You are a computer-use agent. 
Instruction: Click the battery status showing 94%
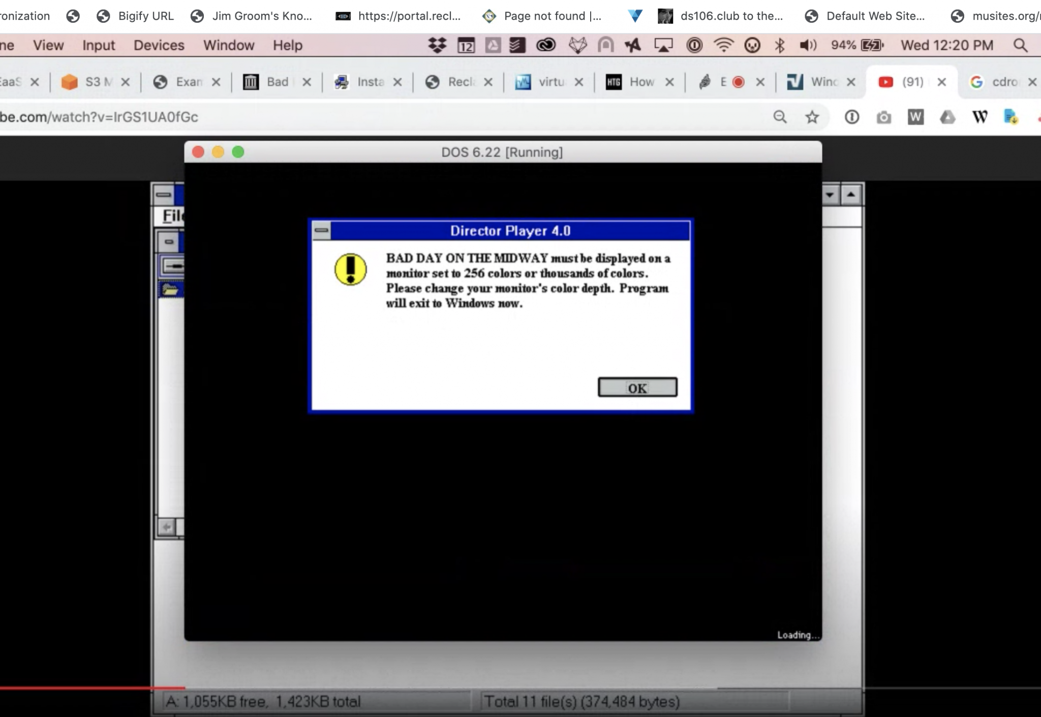[858, 45]
